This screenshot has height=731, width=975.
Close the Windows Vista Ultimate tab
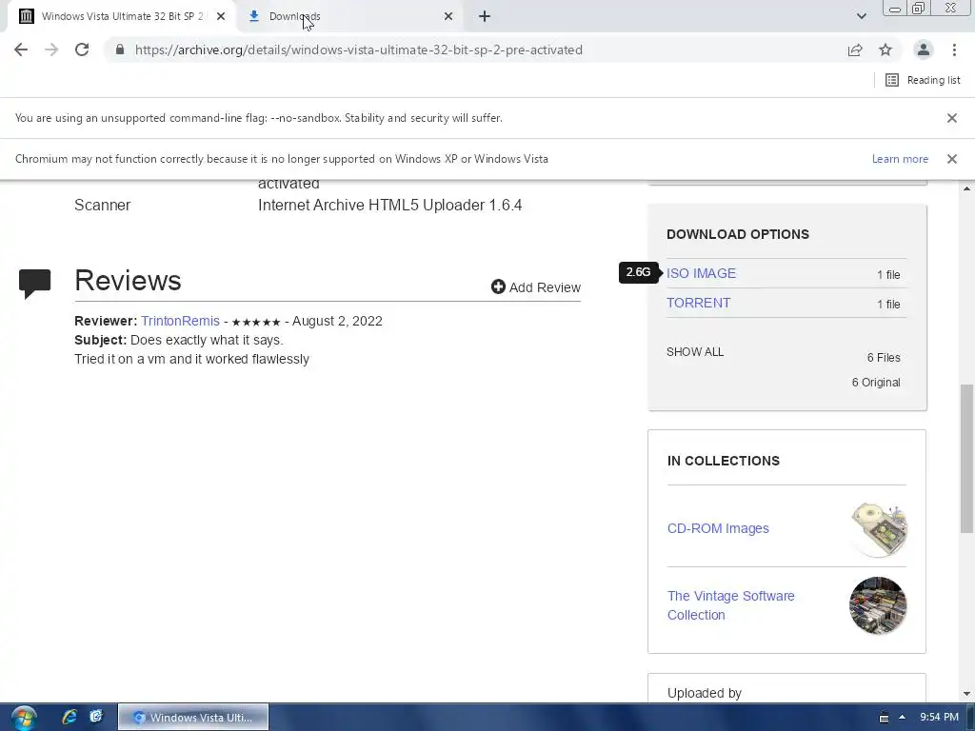tap(221, 17)
